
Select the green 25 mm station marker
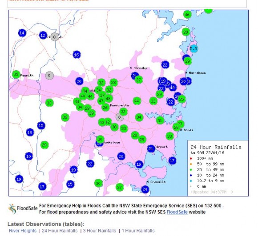coord(181,99)
